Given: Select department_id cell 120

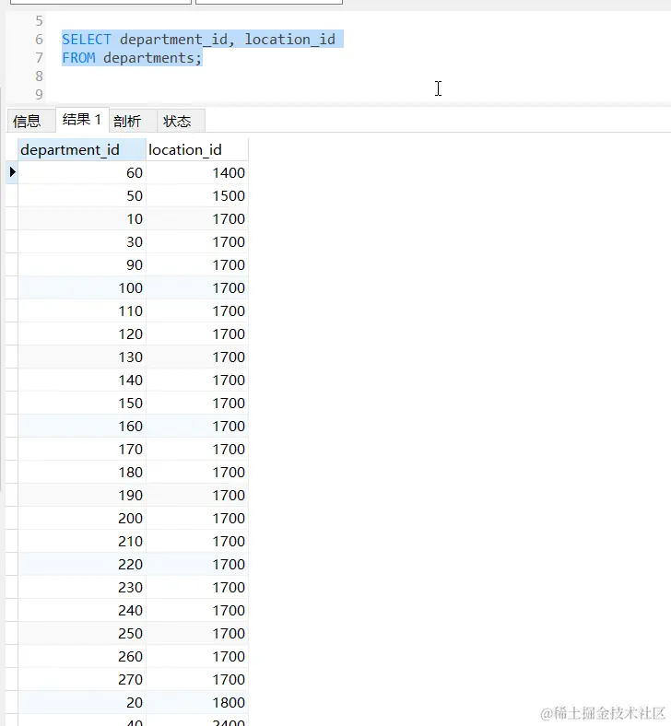Looking at the screenshot, I should 81,334.
